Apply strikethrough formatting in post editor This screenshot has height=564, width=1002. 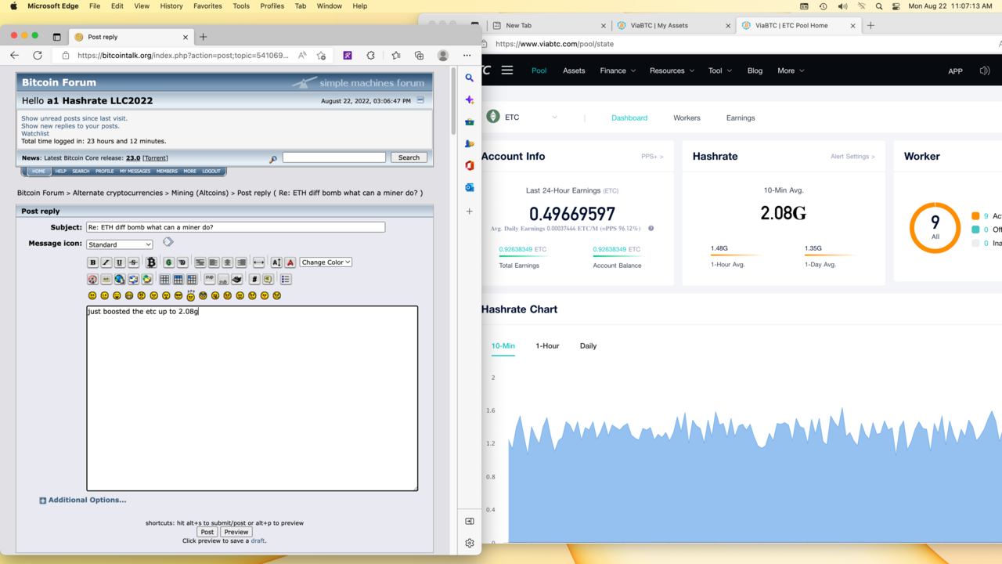pyautogui.click(x=133, y=262)
